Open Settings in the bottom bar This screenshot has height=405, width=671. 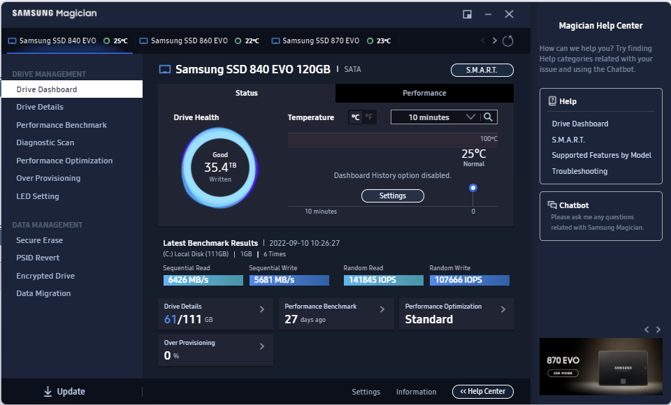pyautogui.click(x=366, y=392)
